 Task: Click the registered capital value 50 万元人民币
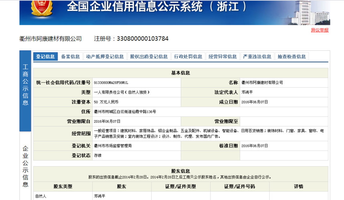point(106,102)
